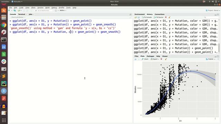Clear all history with broom icon
The image size is (221, 124).
coord(170,18)
